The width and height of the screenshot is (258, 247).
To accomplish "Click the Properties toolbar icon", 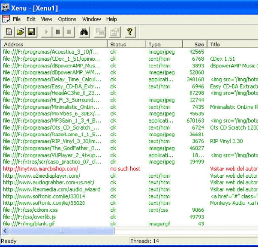I will (x=115, y=32).
